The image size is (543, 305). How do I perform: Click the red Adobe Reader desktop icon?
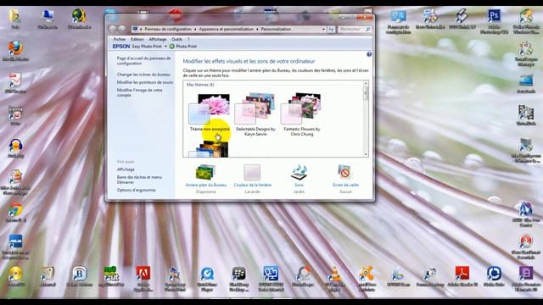462,277
